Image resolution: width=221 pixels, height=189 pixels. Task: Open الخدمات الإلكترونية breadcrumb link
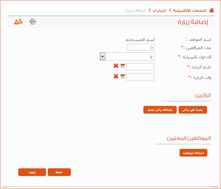click(189, 10)
